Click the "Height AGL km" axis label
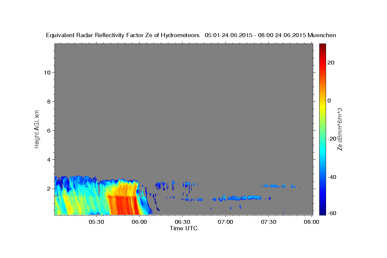The width and height of the screenshot is (387, 258). 37,129
